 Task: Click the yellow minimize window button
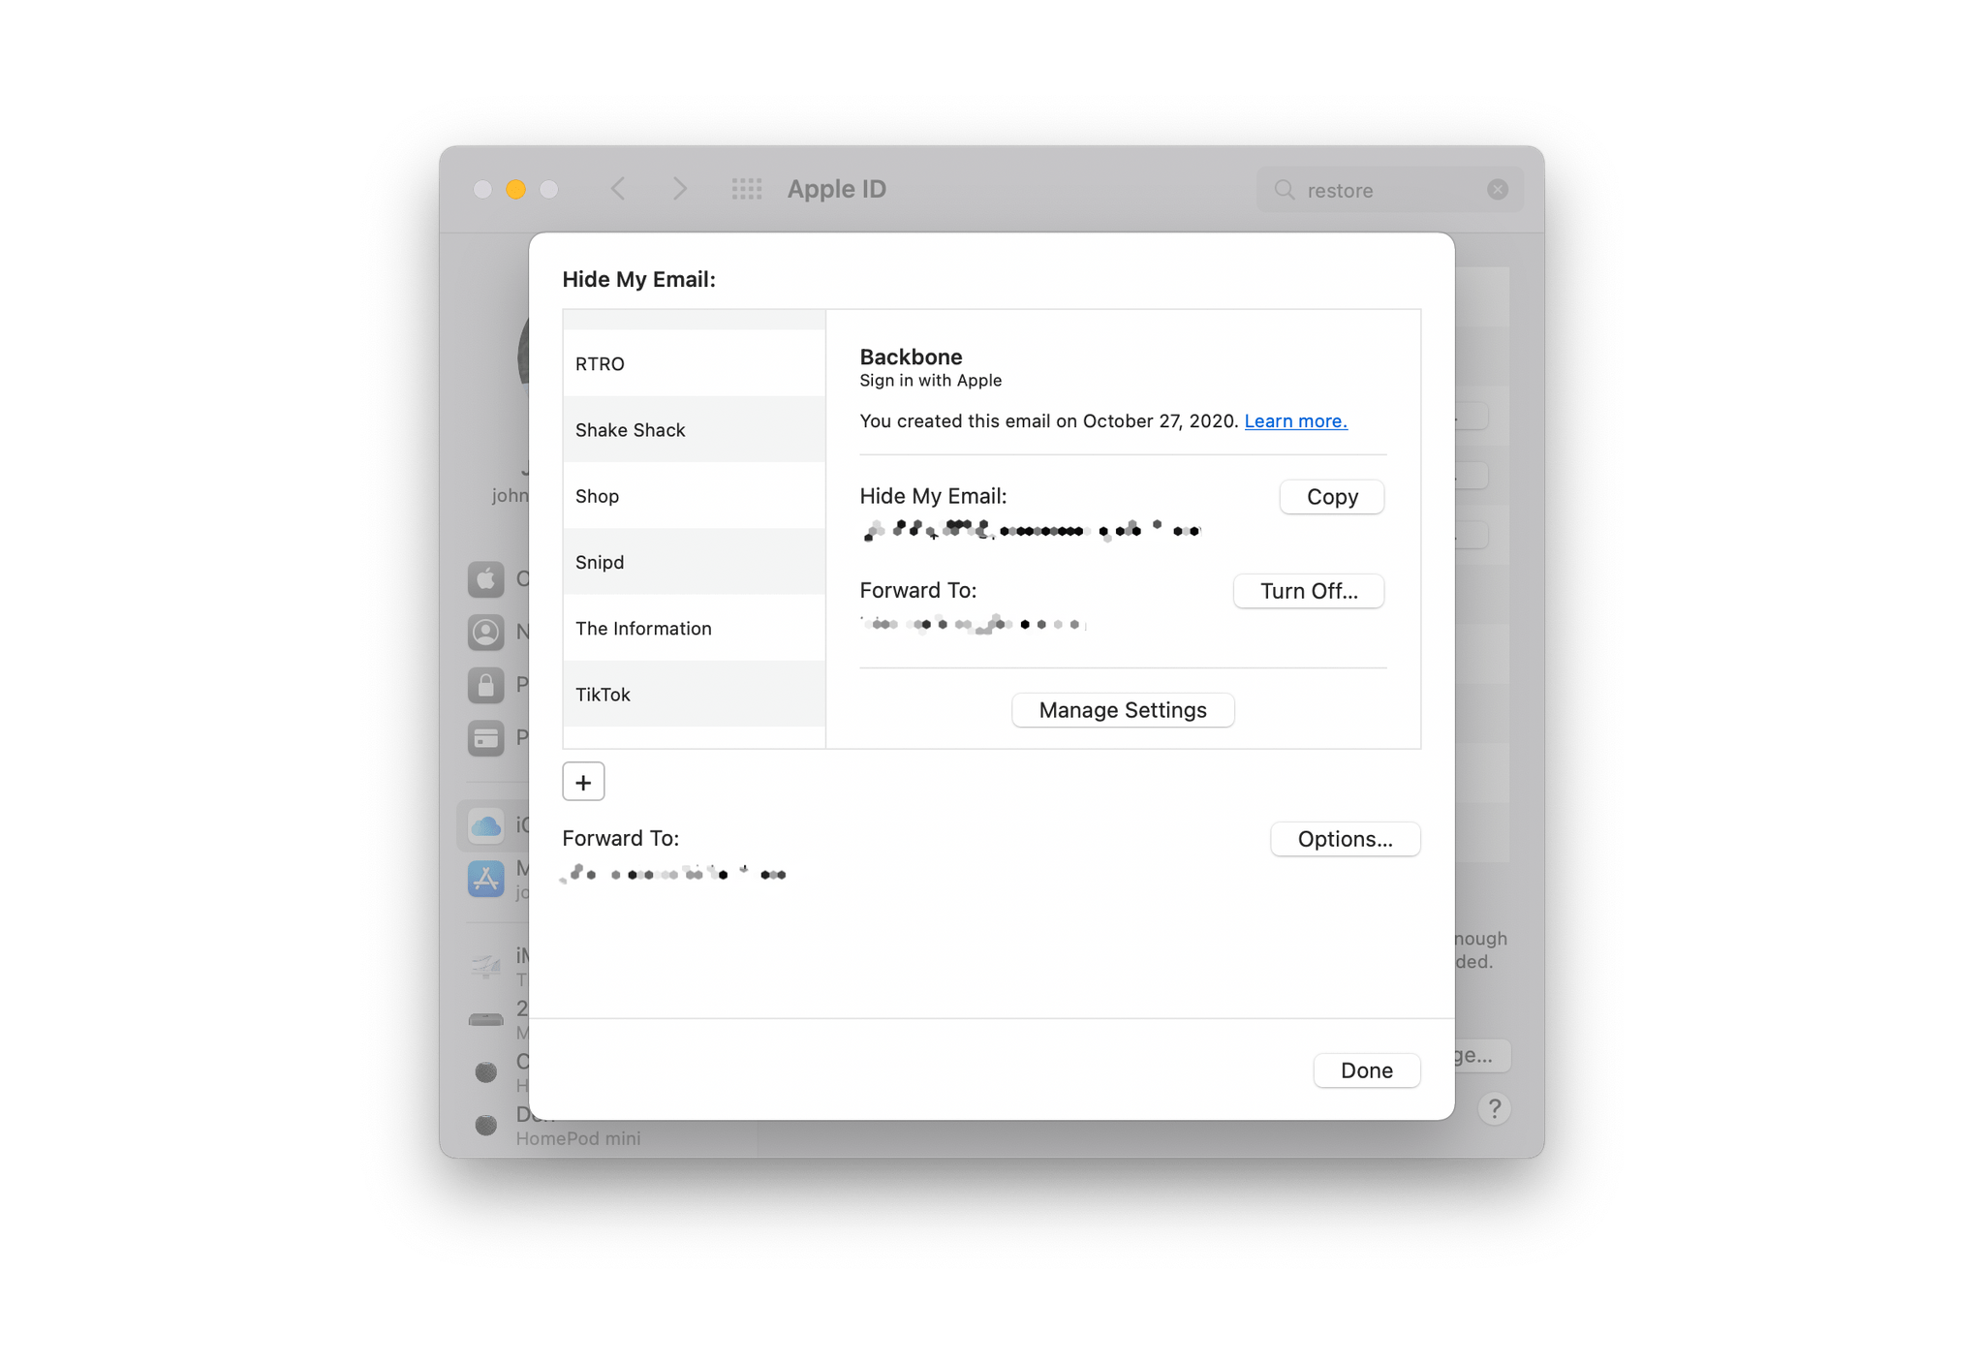pyautogui.click(x=515, y=189)
